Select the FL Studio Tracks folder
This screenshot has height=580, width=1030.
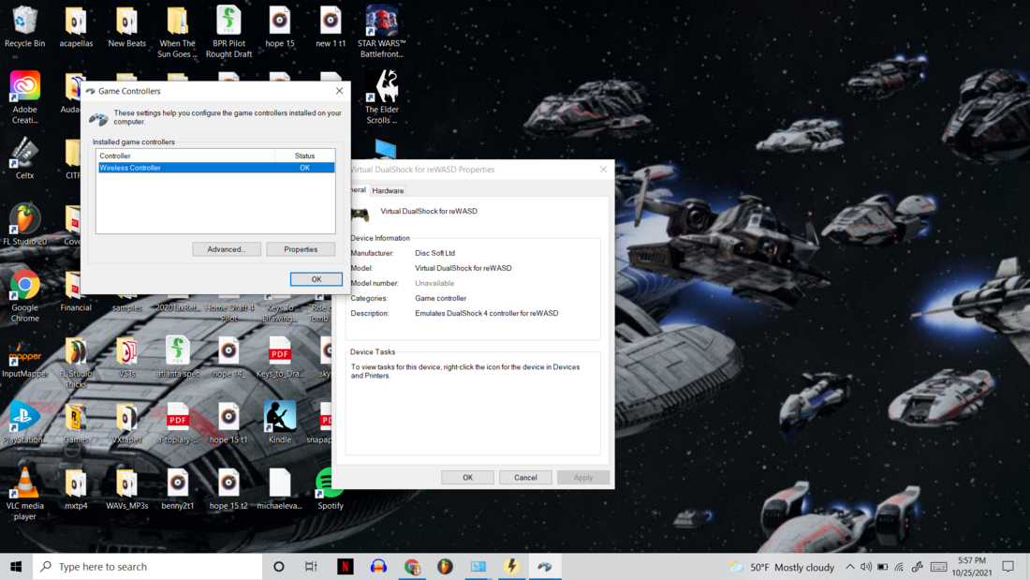coord(76,363)
